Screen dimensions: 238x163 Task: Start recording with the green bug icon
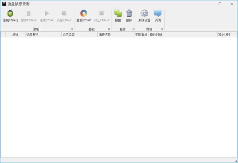click(10, 13)
